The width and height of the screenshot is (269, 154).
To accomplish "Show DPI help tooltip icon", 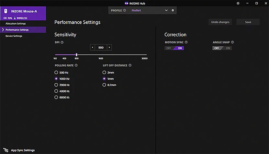I will (62, 42).
